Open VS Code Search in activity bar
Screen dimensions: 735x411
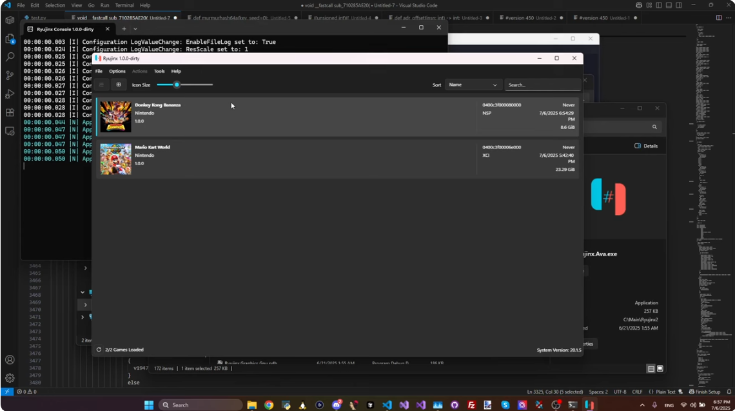10,57
